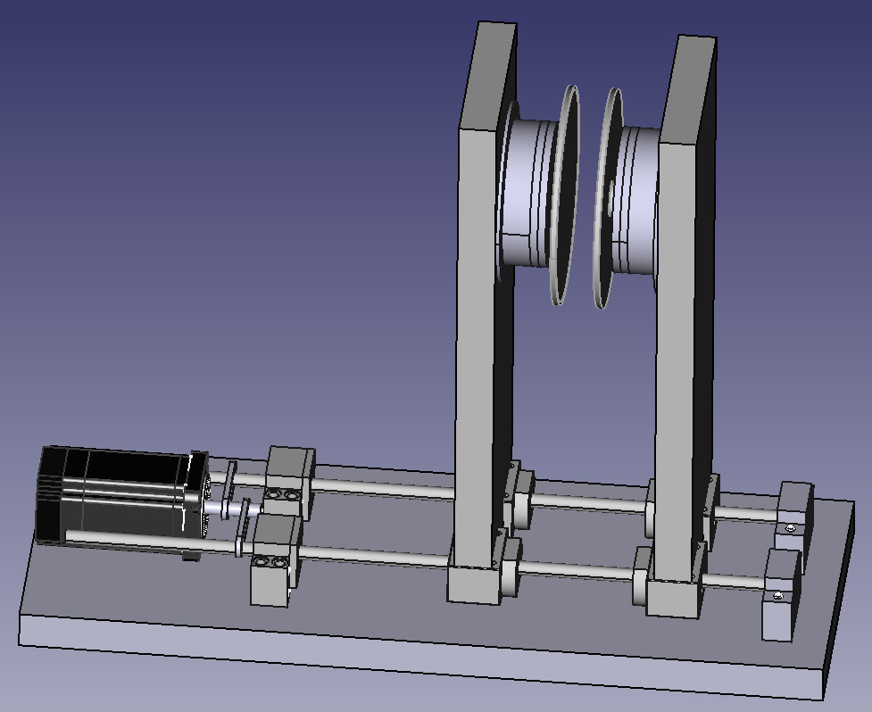The height and width of the screenshot is (712, 872).
Task: Select the front guide rod between the uprights
Action: coord(576,570)
